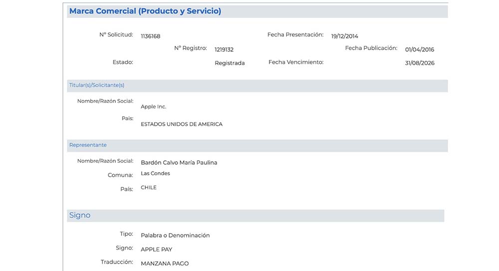
Task: Click the 'N° Solicitud:' label
Action: [116, 35]
